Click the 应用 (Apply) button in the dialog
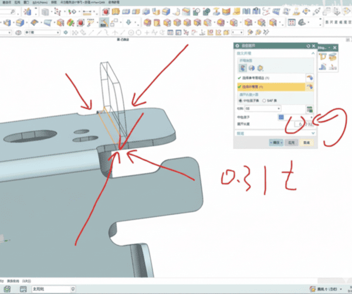 [291, 143]
